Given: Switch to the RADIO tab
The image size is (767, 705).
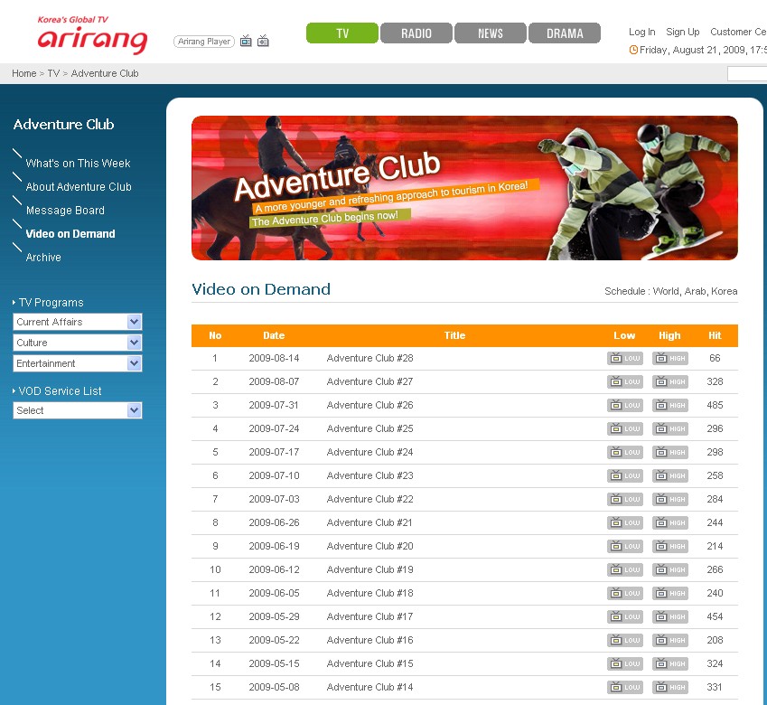Looking at the screenshot, I should (x=416, y=33).
